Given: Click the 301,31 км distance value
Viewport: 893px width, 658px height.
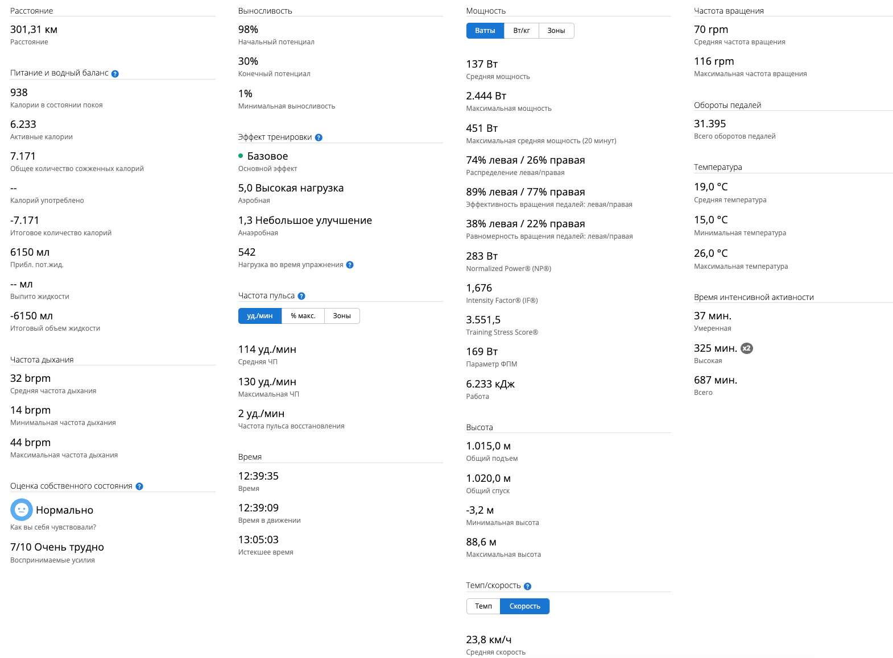Looking at the screenshot, I should 34,30.
